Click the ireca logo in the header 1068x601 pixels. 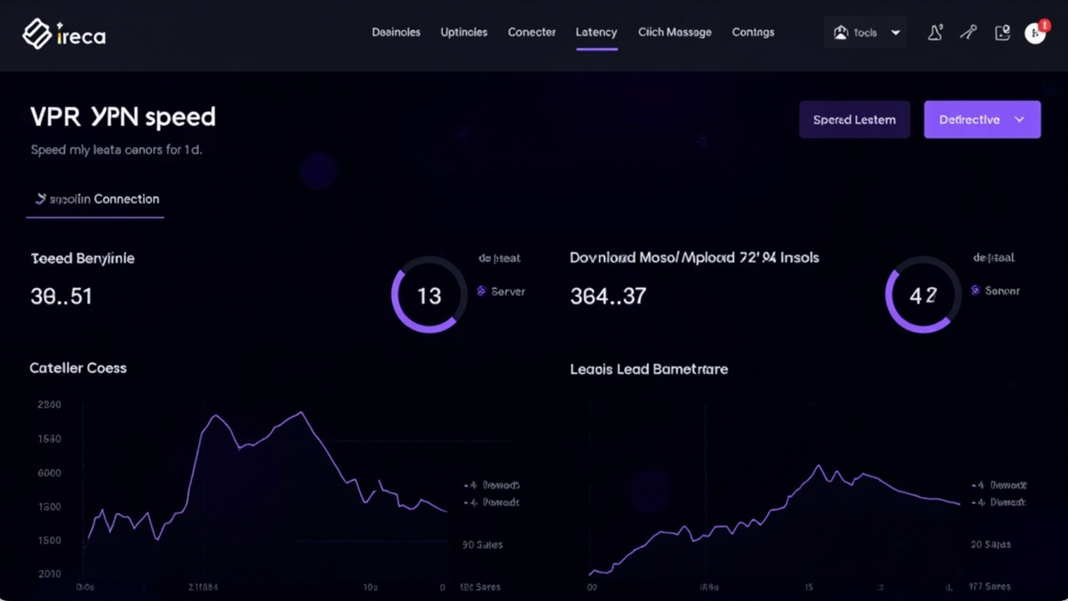point(63,34)
